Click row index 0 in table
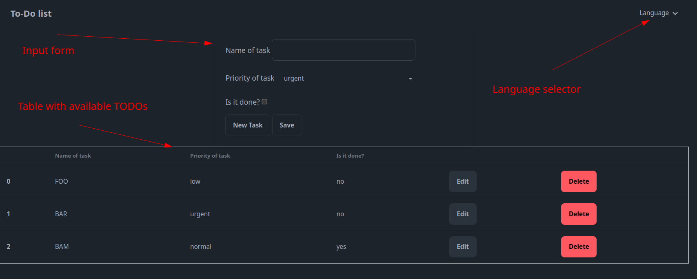The width and height of the screenshot is (697, 279). (x=9, y=181)
